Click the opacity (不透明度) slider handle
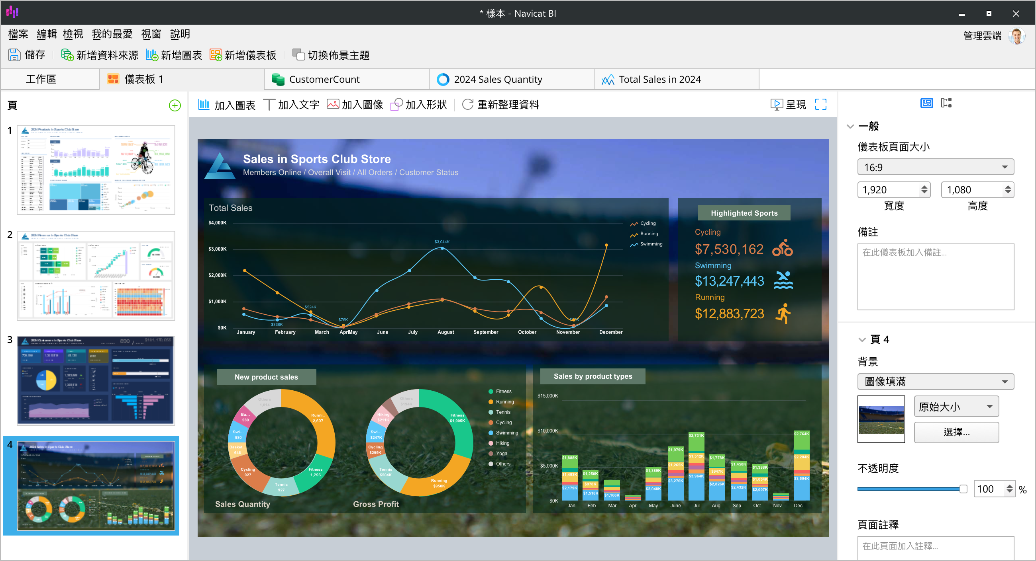 point(963,489)
